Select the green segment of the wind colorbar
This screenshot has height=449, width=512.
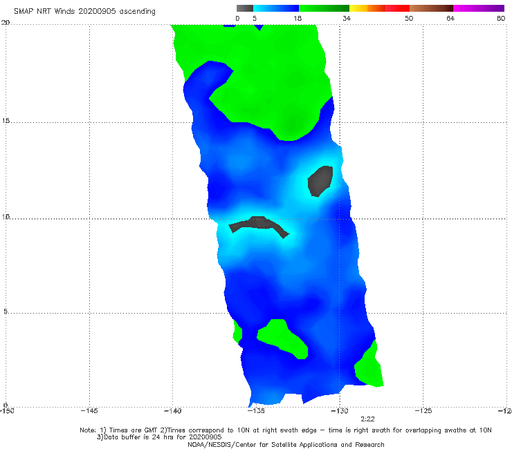[324, 8]
